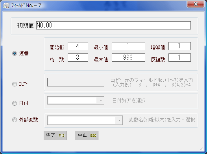
Task: Click the 初期値 label
Action: point(25,25)
